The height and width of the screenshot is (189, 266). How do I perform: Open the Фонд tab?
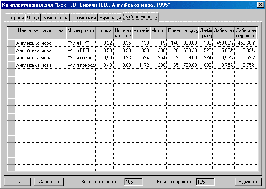33,18
